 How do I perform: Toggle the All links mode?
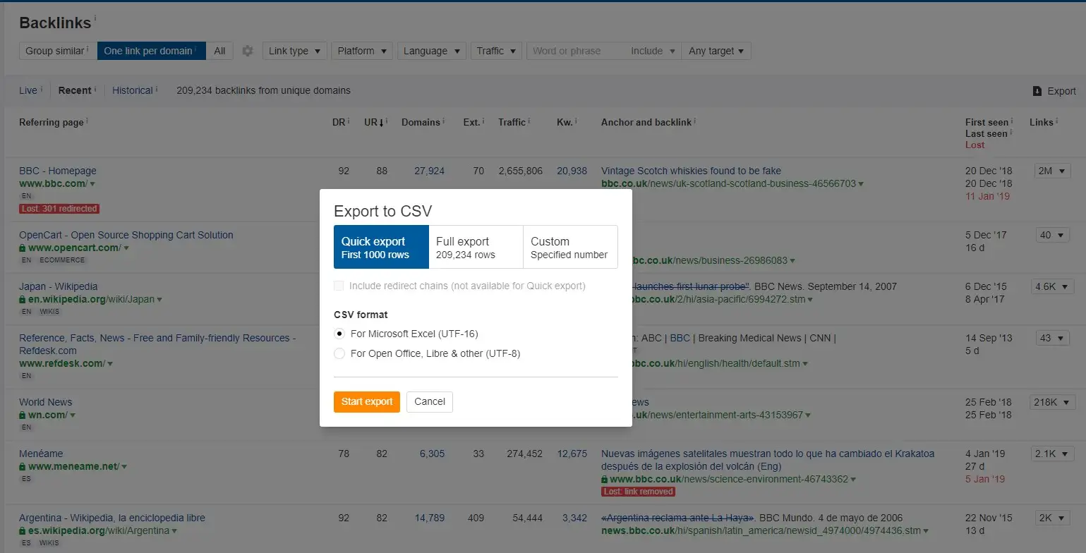click(219, 51)
